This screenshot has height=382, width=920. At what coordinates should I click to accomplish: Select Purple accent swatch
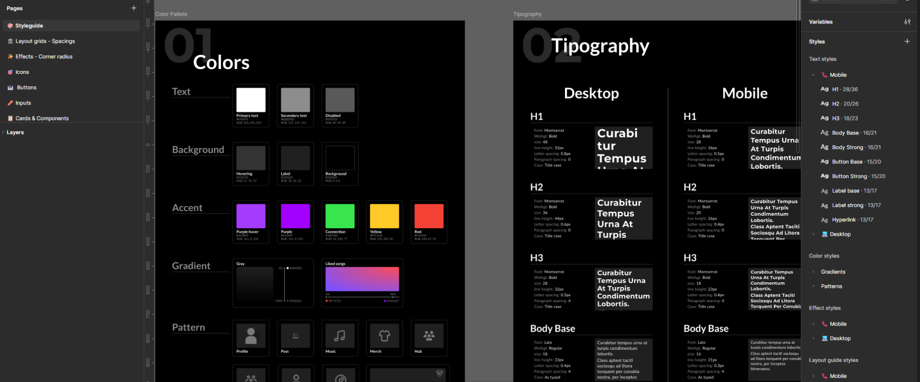(295, 216)
